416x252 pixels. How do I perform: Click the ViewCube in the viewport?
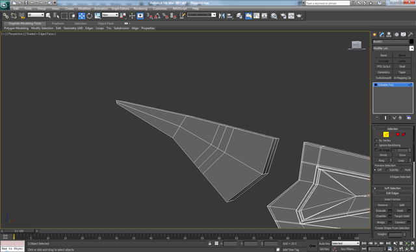356,45
